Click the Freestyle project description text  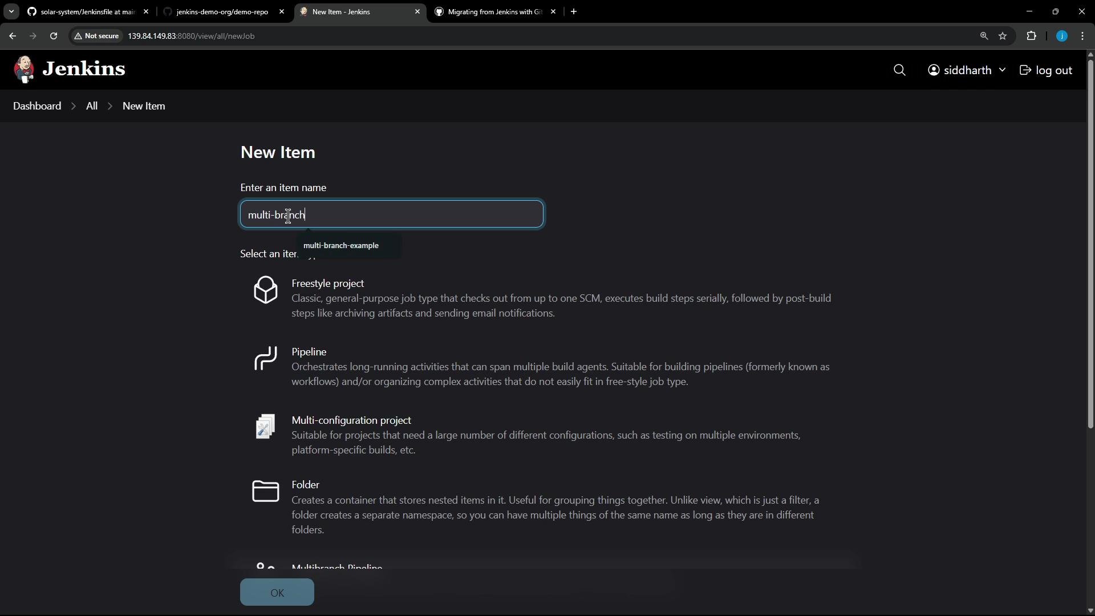(x=561, y=306)
